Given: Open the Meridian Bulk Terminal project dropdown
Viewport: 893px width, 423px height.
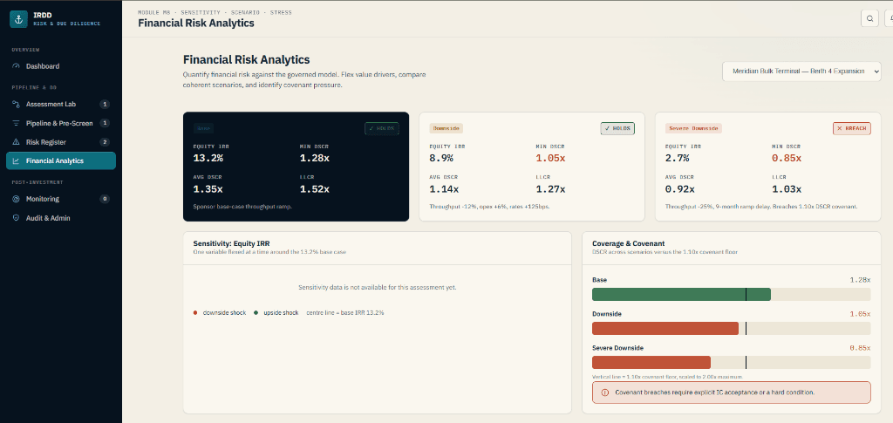Looking at the screenshot, I should 802,72.
